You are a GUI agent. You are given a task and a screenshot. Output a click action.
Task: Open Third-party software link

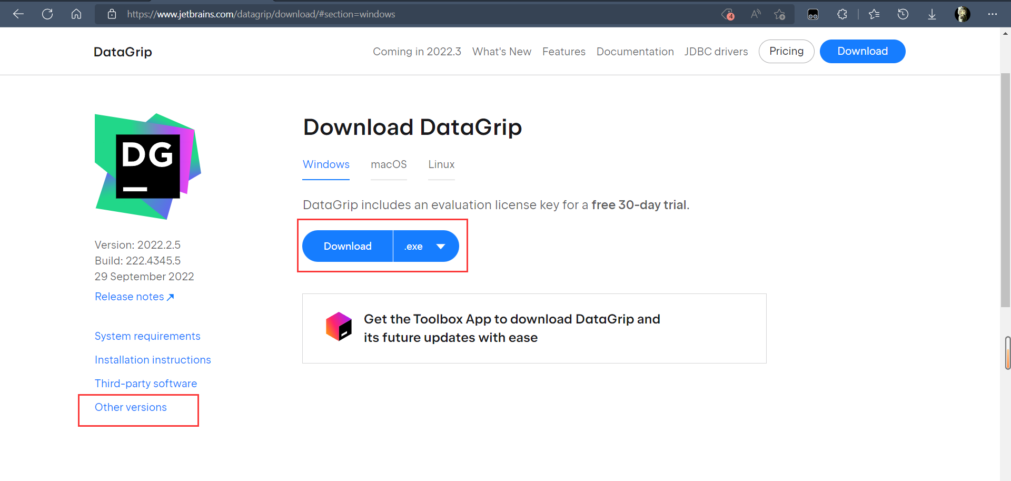(146, 384)
